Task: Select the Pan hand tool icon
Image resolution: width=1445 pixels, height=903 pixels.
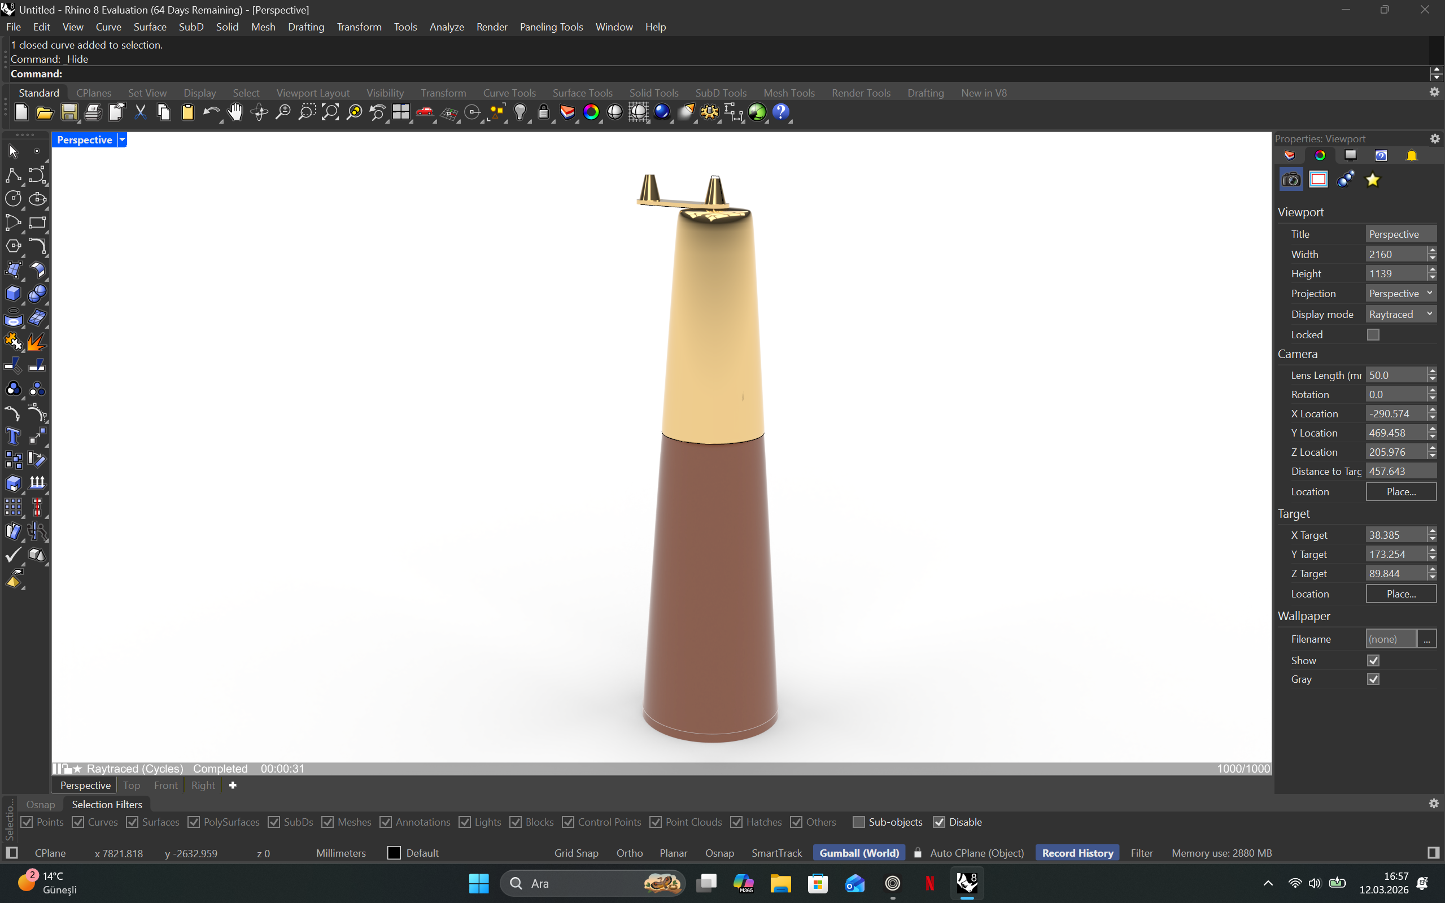Action: click(235, 112)
